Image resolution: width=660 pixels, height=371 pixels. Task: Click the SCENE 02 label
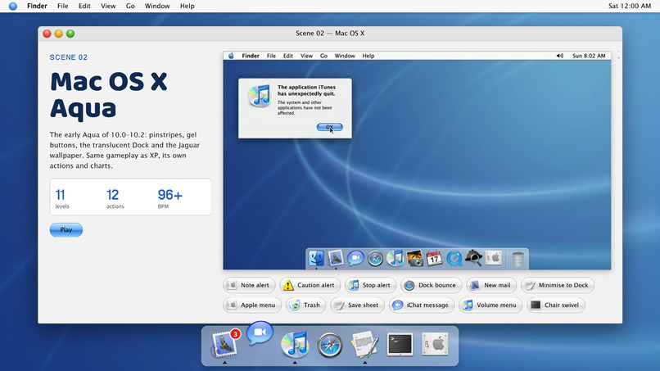tap(69, 57)
